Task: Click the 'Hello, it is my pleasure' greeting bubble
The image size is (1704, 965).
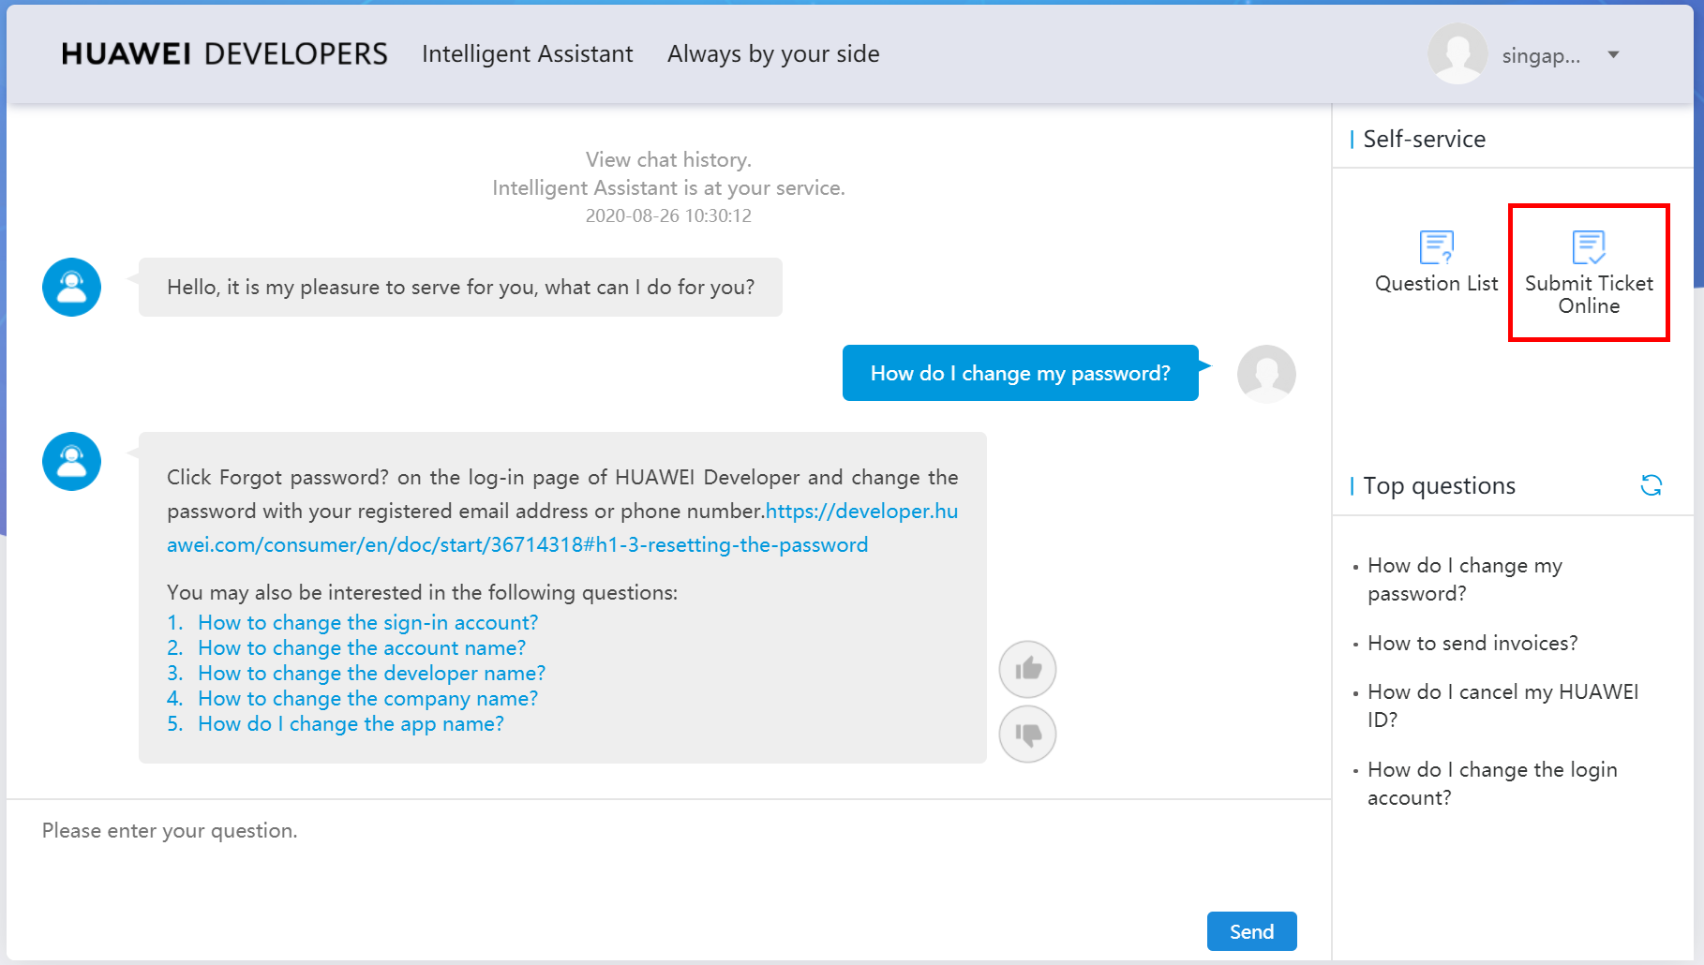Action: point(460,287)
